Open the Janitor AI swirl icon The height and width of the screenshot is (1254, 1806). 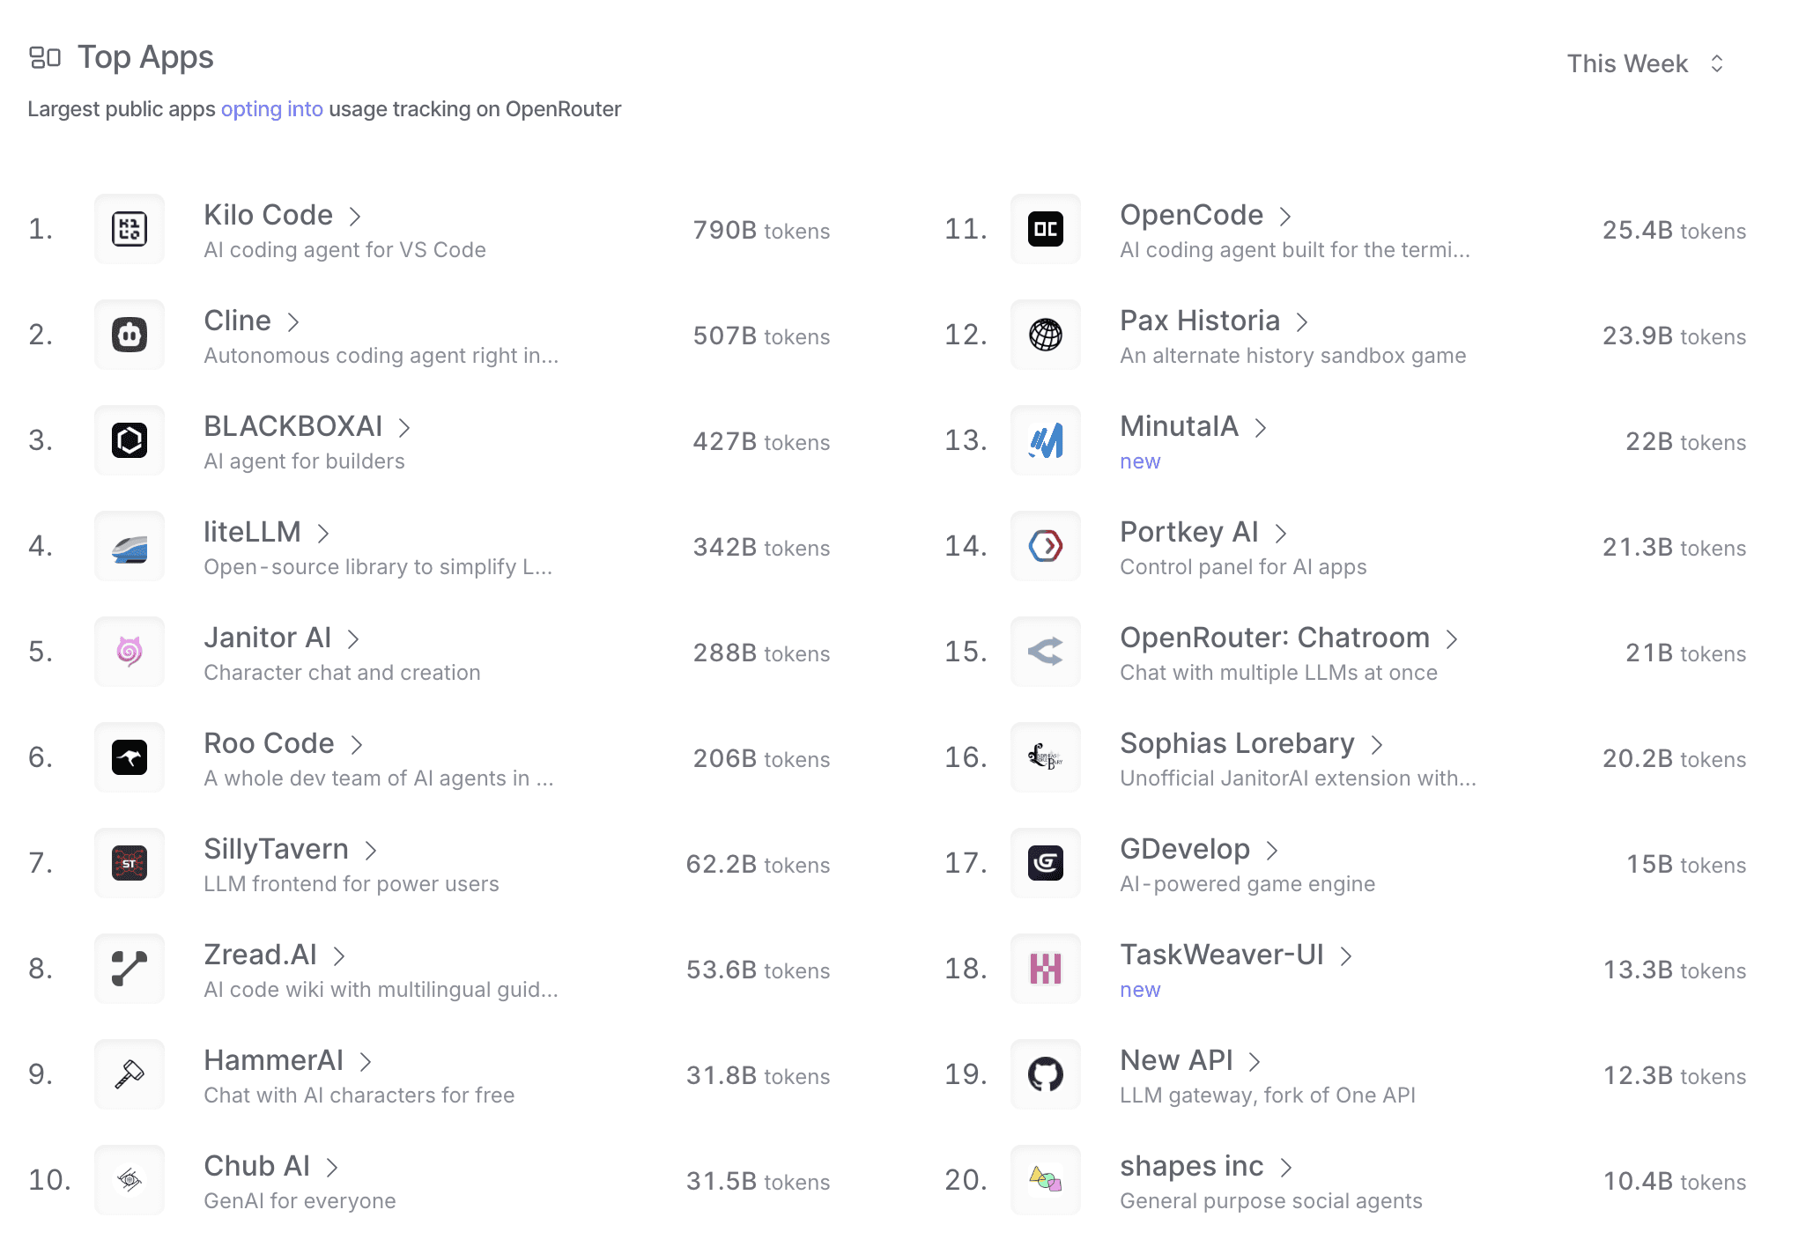tap(129, 652)
